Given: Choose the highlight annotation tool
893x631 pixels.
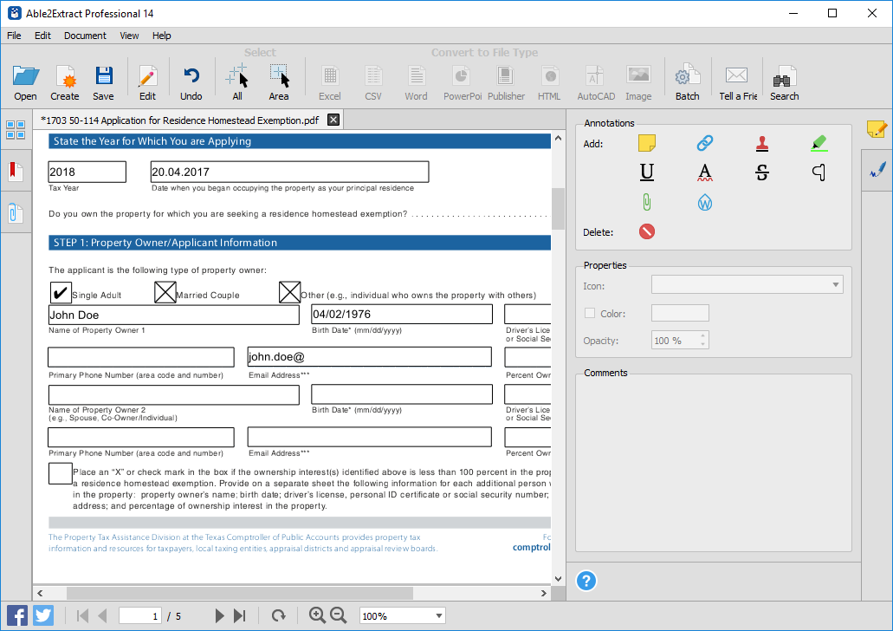Looking at the screenshot, I should point(819,143).
